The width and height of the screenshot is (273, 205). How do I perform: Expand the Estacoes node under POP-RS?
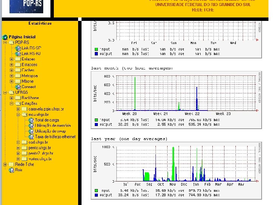(11, 65)
